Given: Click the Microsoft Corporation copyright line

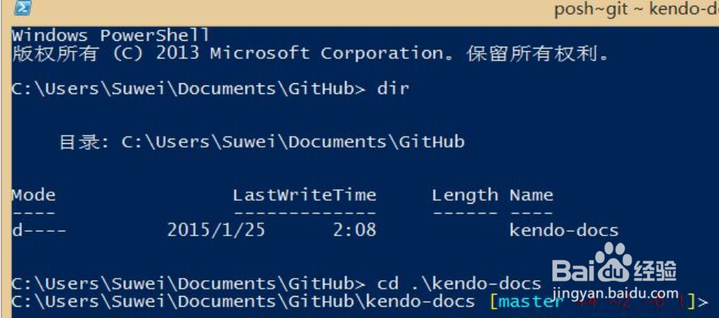Looking at the screenshot, I should click(311, 54).
